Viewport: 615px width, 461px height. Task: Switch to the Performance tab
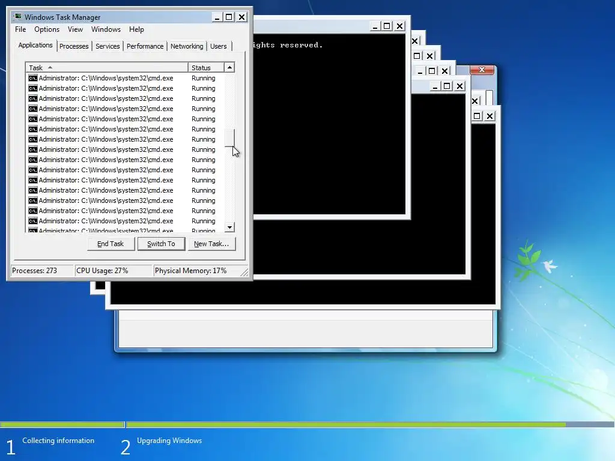pos(145,46)
